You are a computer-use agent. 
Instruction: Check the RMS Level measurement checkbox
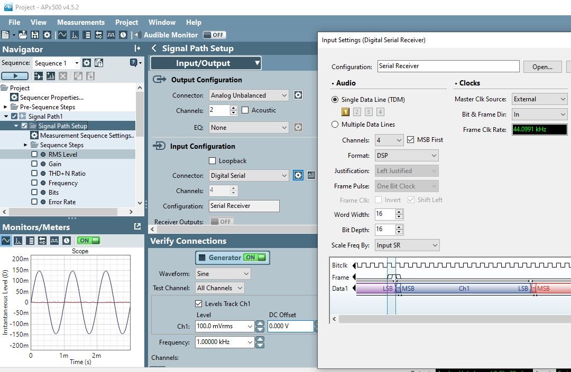(34, 154)
